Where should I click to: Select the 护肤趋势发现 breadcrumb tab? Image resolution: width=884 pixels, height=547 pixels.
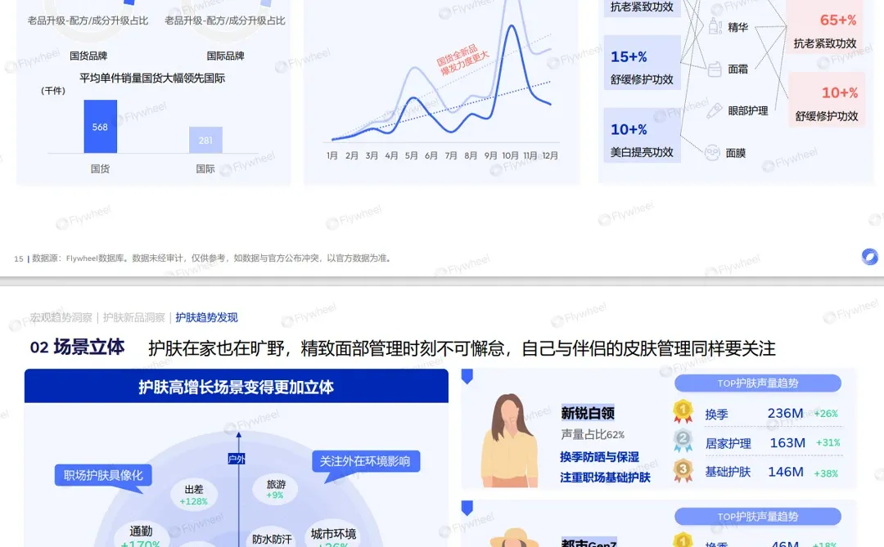(x=206, y=318)
